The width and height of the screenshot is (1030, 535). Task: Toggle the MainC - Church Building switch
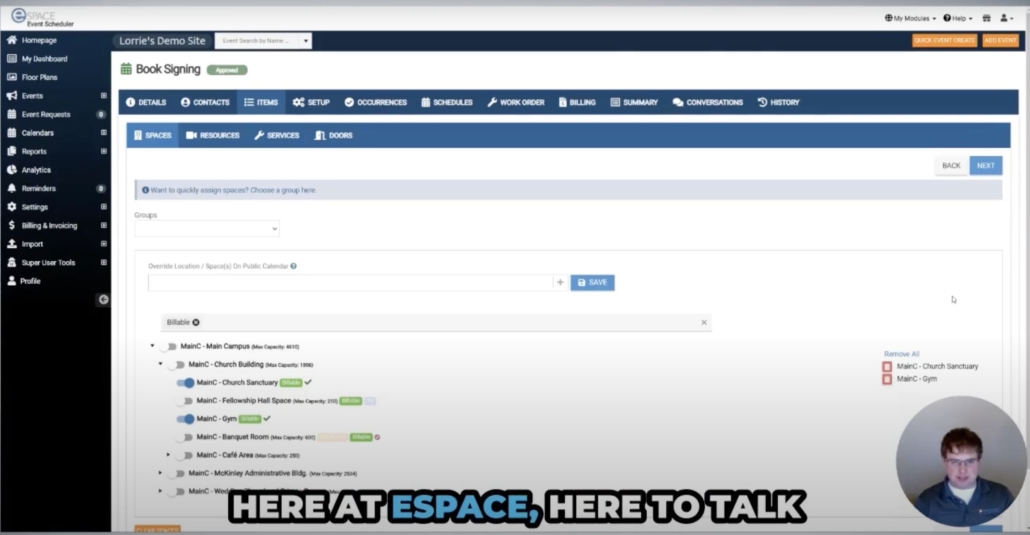pyautogui.click(x=176, y=365)
